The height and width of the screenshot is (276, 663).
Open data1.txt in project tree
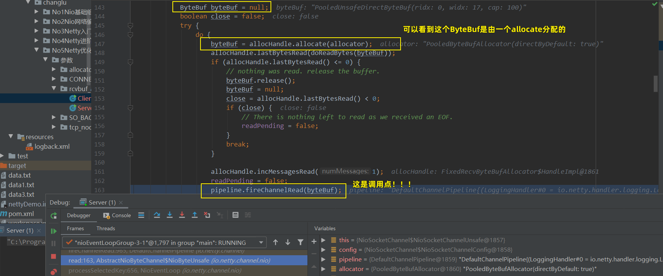click(x=21, y=185)
